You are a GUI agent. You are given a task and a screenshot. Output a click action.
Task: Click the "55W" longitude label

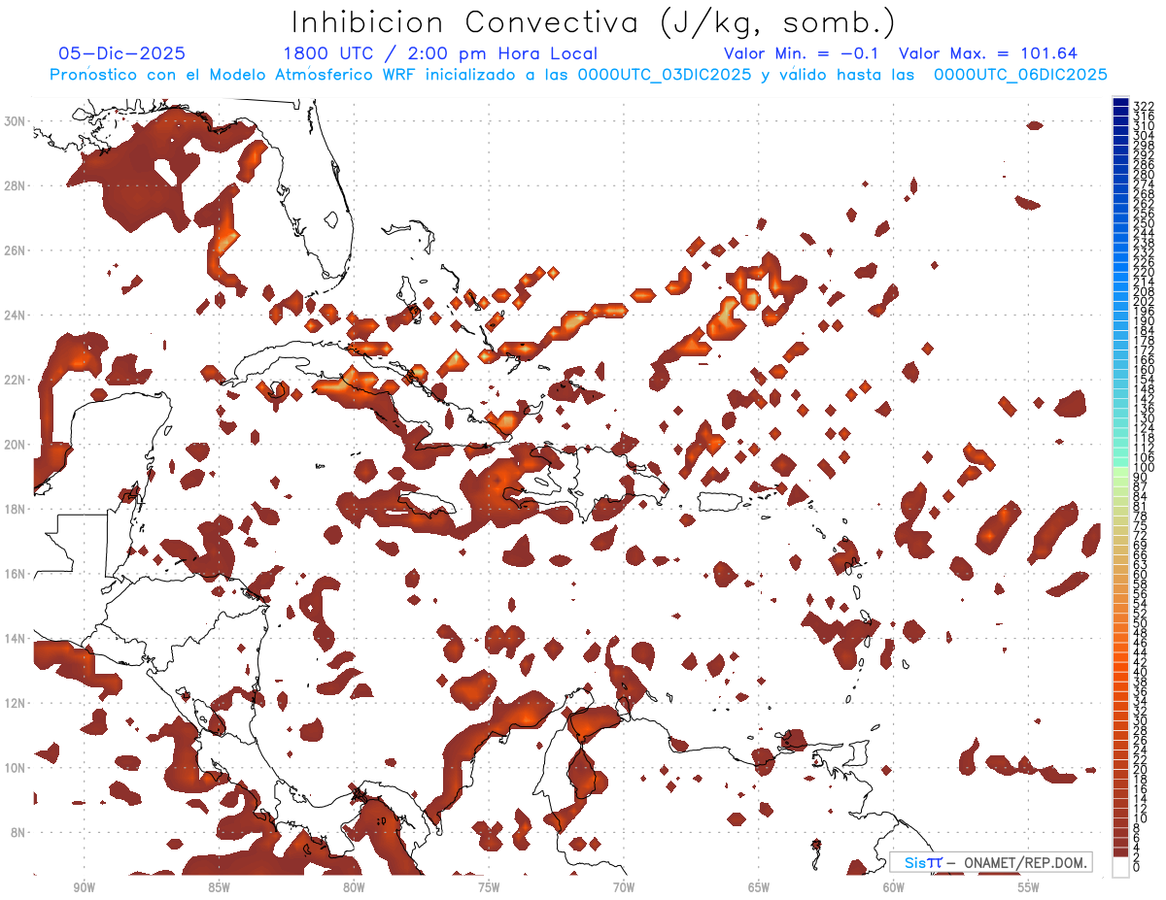(x=1029, y=887)
